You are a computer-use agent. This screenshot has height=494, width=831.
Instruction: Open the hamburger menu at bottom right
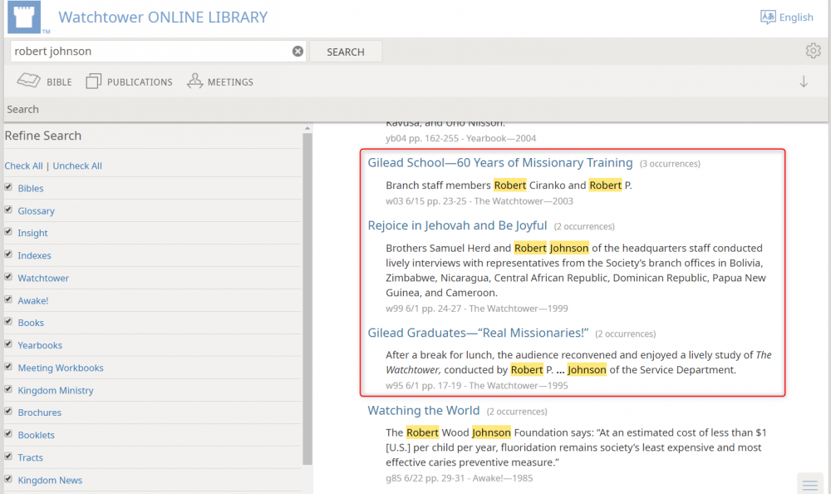point(810,484)
